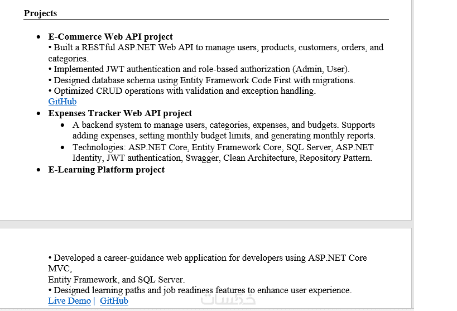Open the GitHub link beside Live Demo
Viewport: 457px width, 311px height.
(114, 301)
